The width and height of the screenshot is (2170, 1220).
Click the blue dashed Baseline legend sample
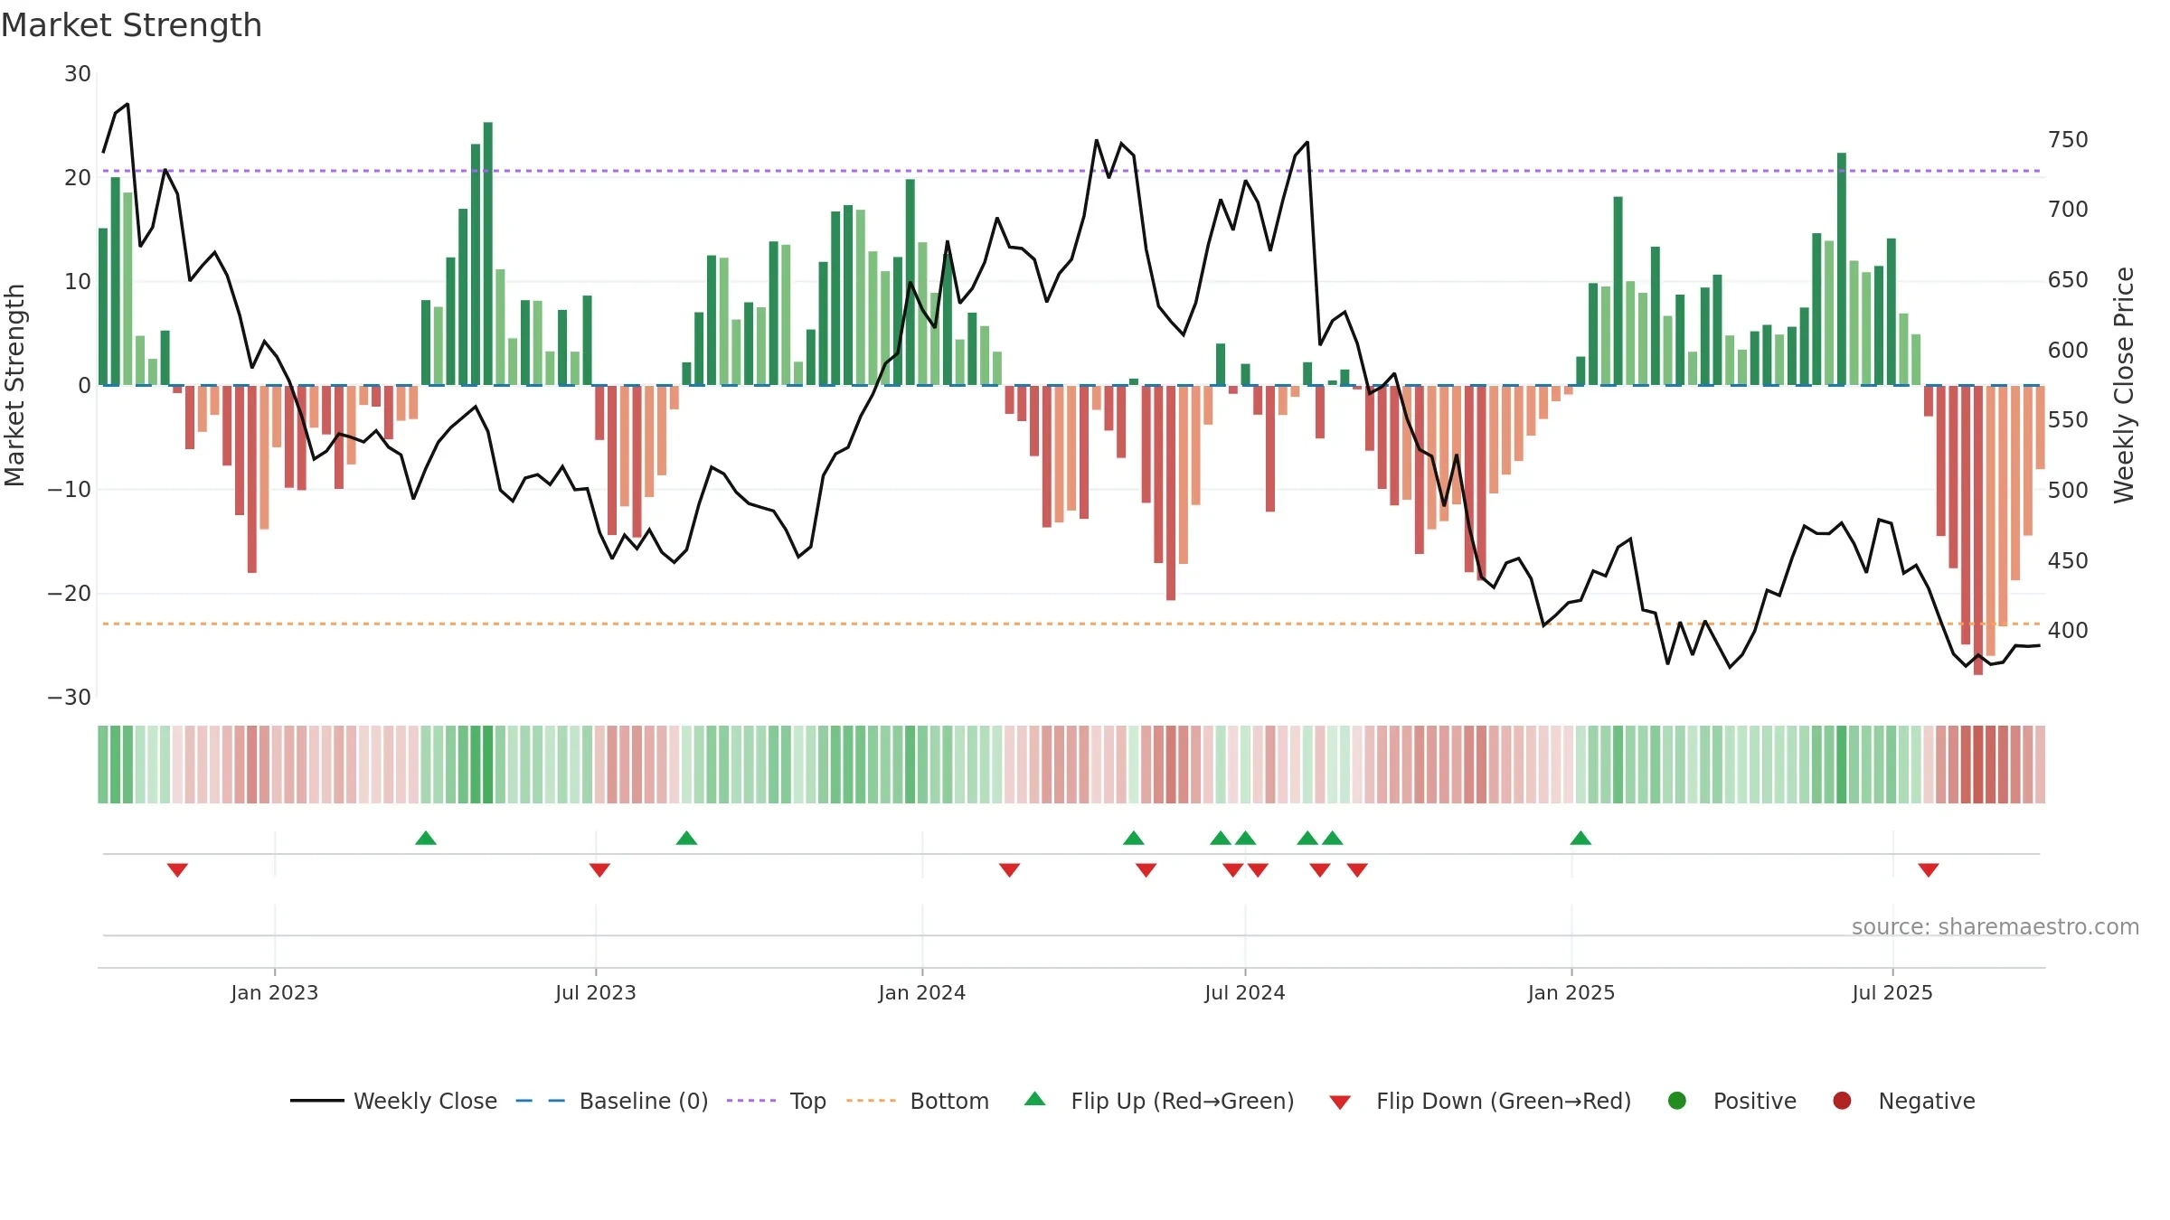pyautogui.click(x=541, y=1101)
